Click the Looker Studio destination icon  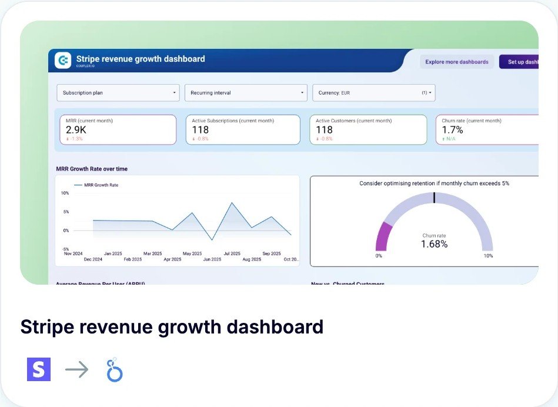coord(114,370)
